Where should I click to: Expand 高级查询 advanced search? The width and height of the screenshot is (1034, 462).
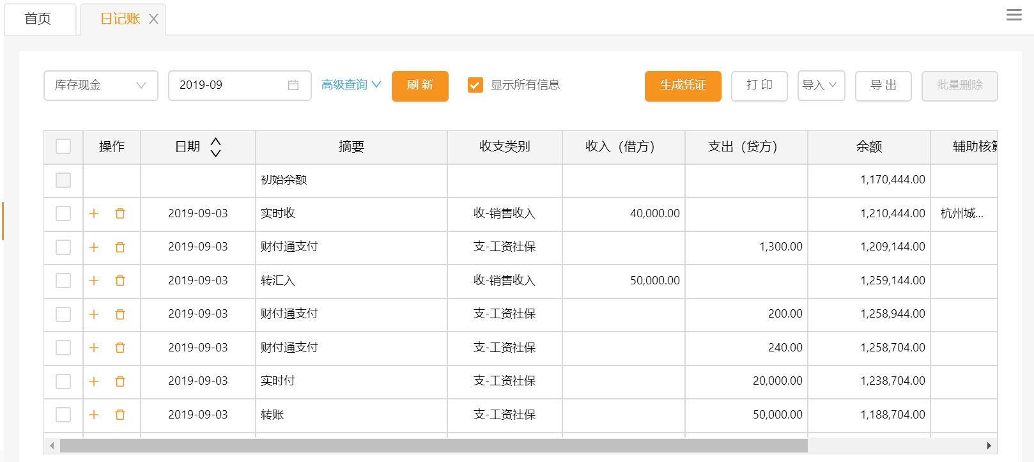351,85
